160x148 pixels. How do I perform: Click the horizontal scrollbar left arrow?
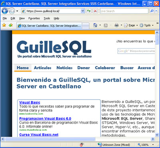click(x=3, y=139)
